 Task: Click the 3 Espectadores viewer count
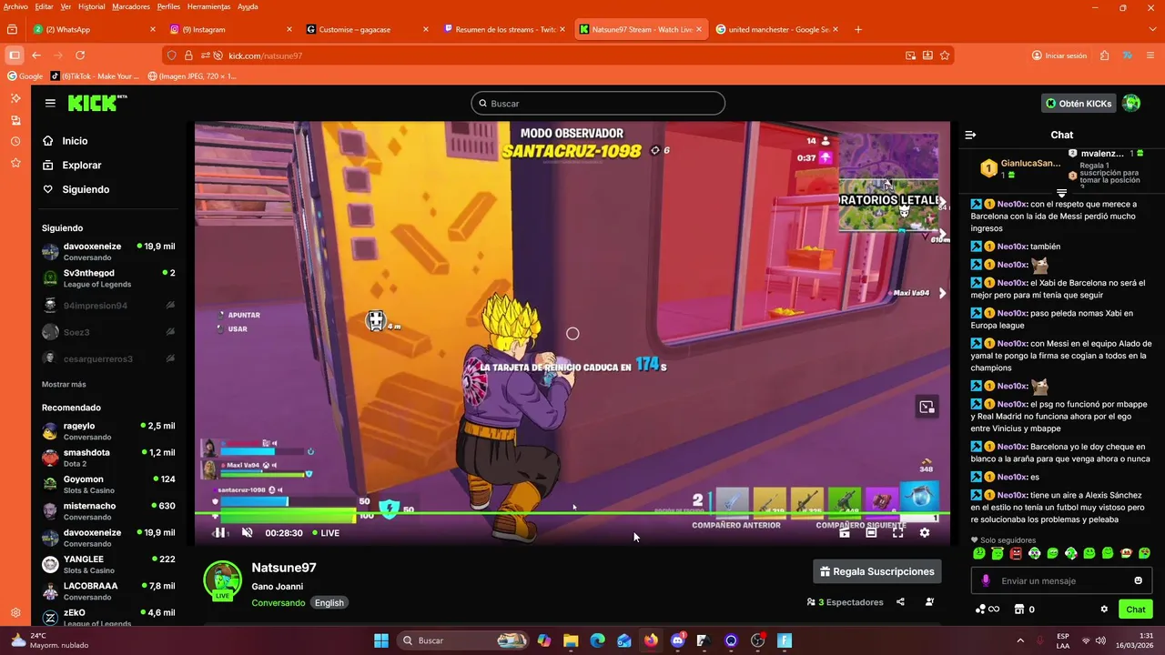click(x=845, y=602)
